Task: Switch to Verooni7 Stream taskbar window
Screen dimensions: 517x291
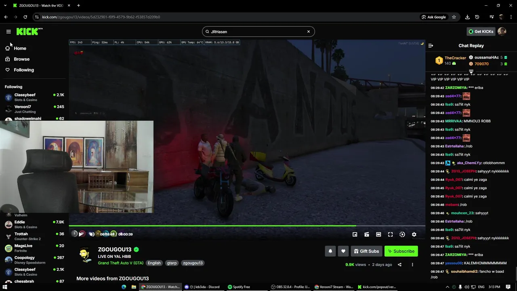Action: point(334,287)
